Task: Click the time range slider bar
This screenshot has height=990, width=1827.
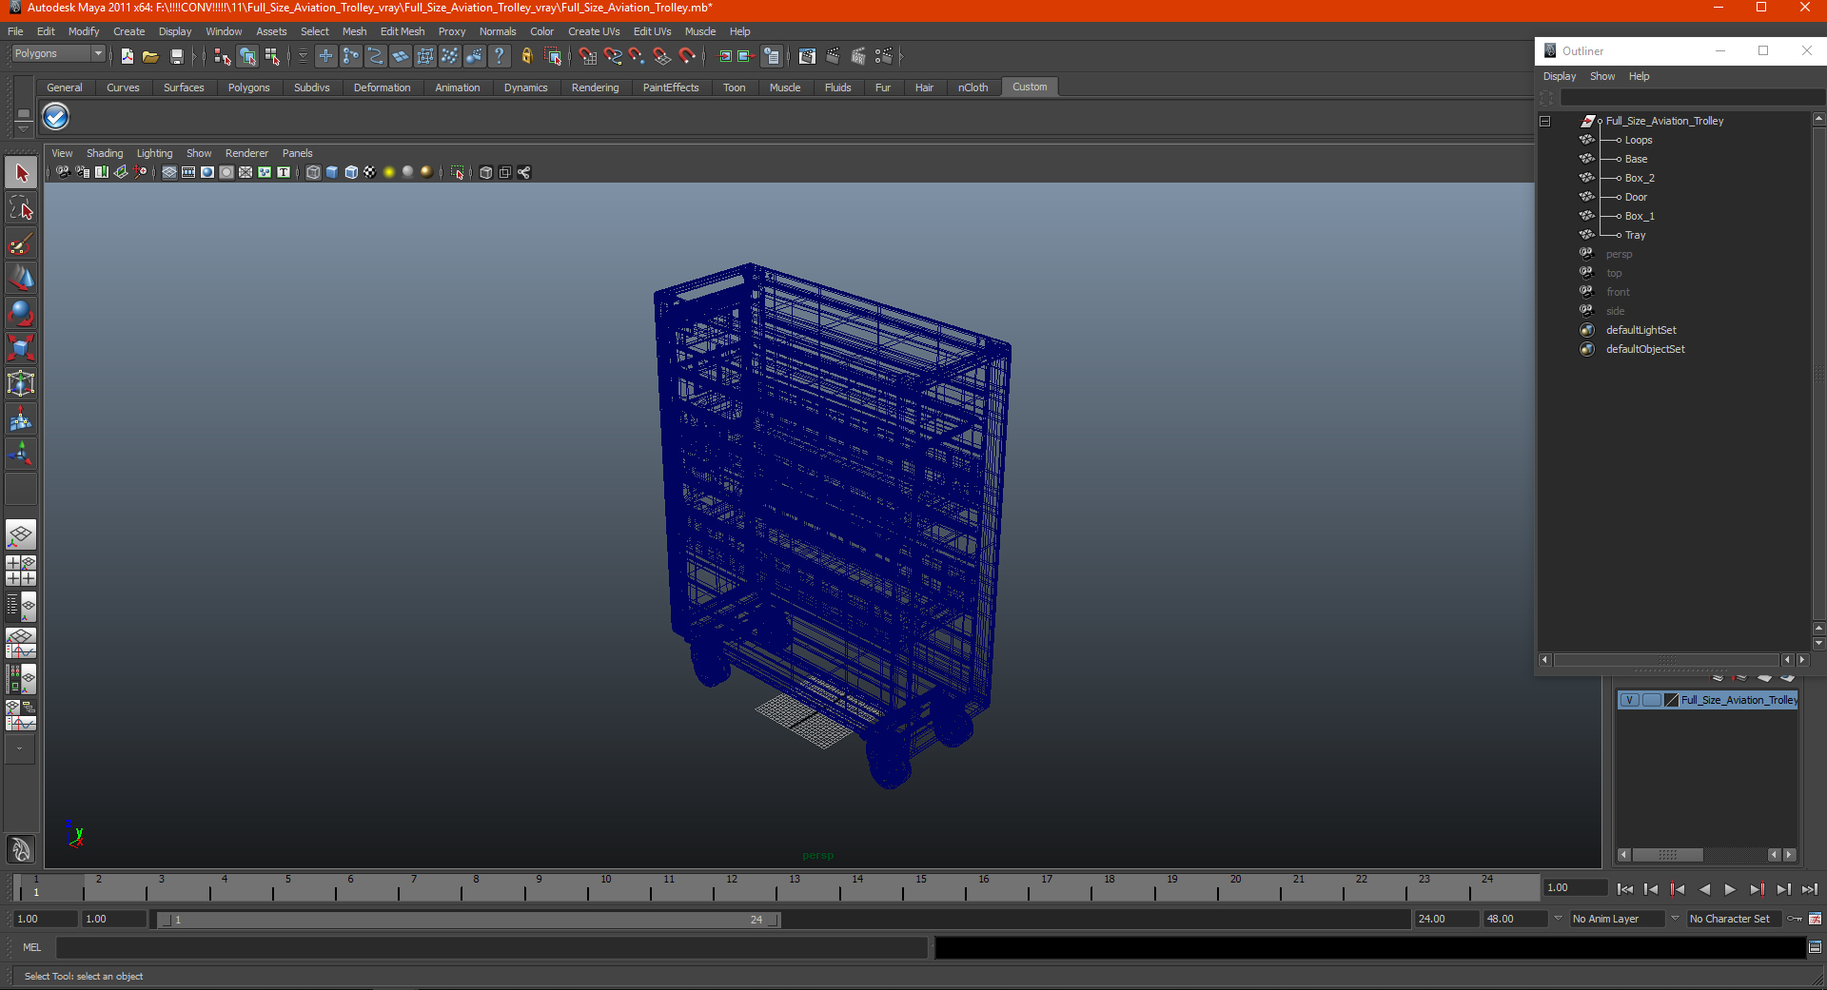Action: (x=469, y=920)
